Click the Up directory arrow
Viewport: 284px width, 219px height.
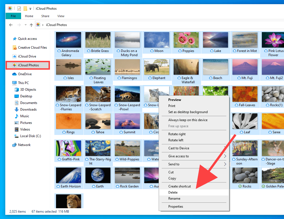coord(31,25)
